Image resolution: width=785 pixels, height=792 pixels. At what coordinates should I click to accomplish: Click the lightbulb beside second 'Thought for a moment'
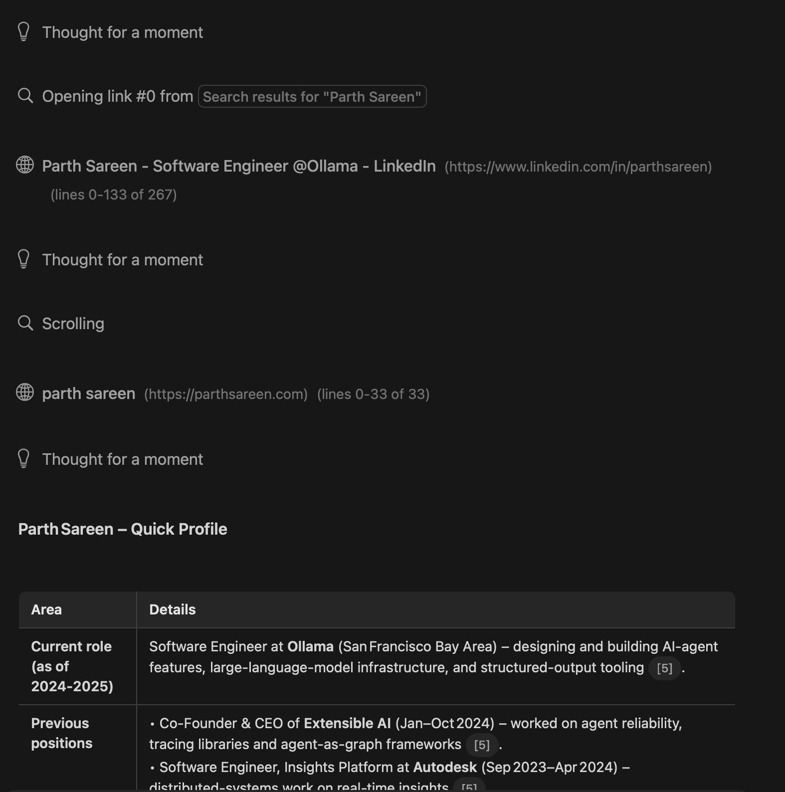[x=24, y=259]
